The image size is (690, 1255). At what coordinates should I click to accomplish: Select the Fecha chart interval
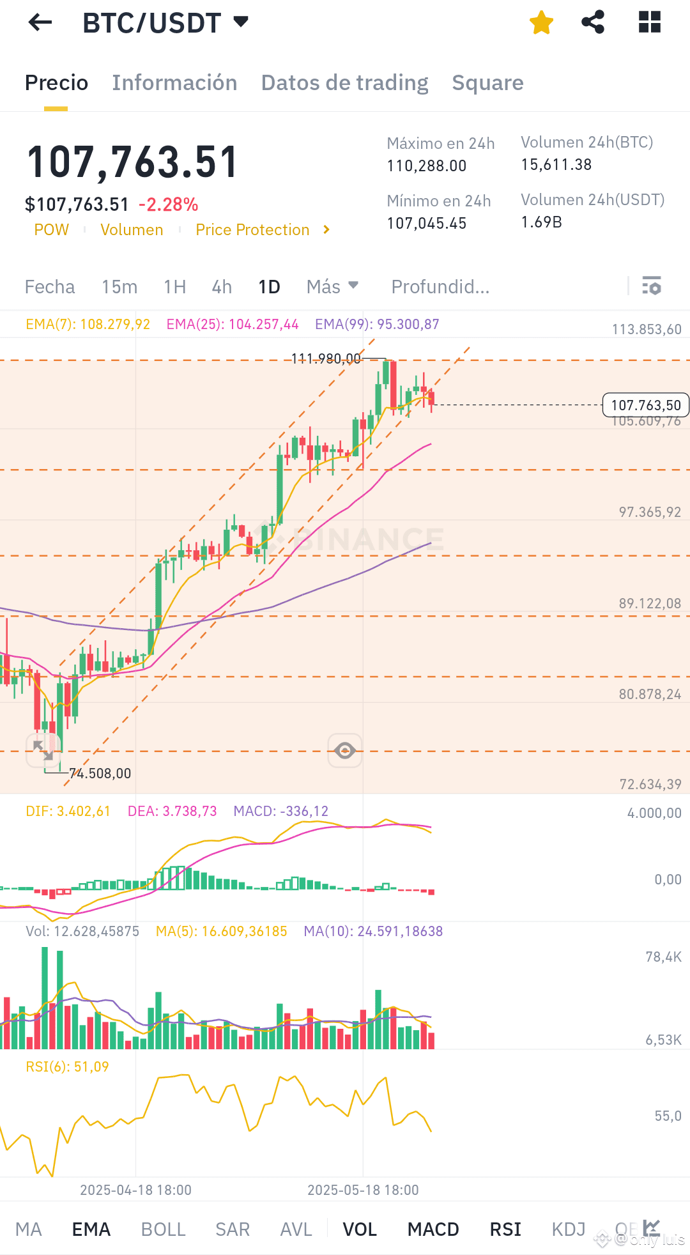[50, 287]
